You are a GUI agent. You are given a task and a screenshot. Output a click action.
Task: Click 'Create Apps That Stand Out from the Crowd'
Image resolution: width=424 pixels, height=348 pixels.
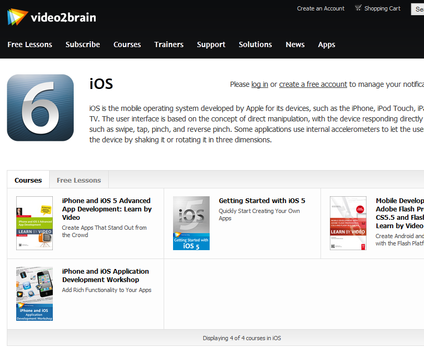[x=105, y=231]
